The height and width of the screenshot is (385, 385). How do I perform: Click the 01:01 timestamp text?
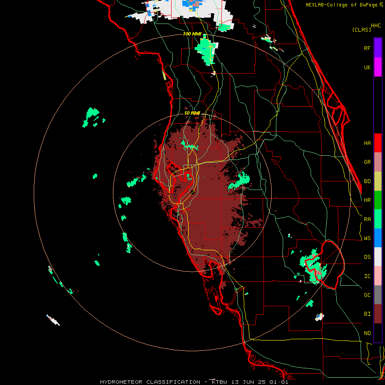click(278, 382)
